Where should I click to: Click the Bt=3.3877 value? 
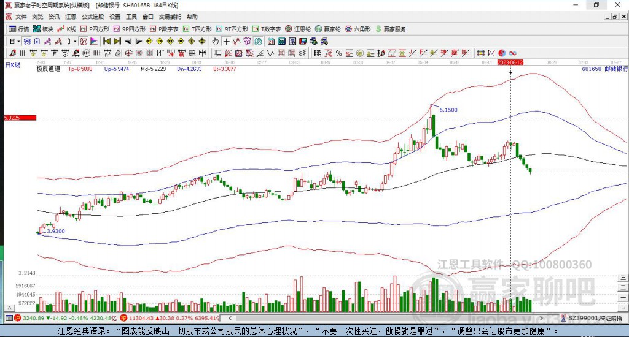pos(225,69)
